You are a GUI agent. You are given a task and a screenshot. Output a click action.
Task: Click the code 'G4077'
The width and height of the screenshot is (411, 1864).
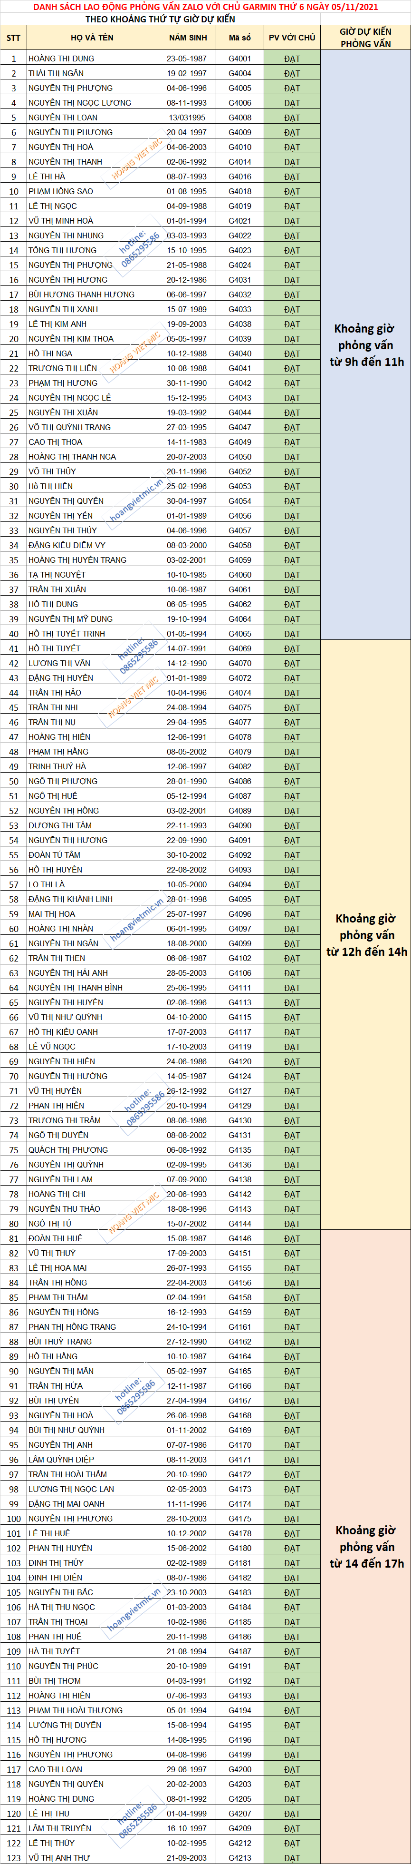(240, 722)
